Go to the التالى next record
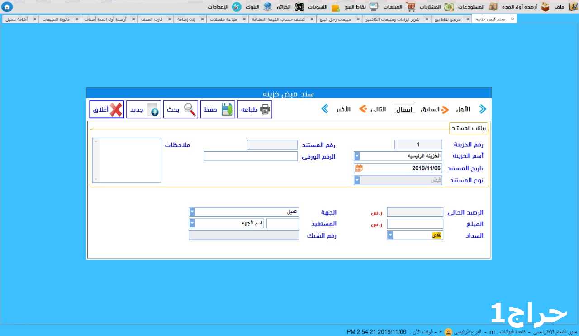579x336 pixels. point(373,109)
